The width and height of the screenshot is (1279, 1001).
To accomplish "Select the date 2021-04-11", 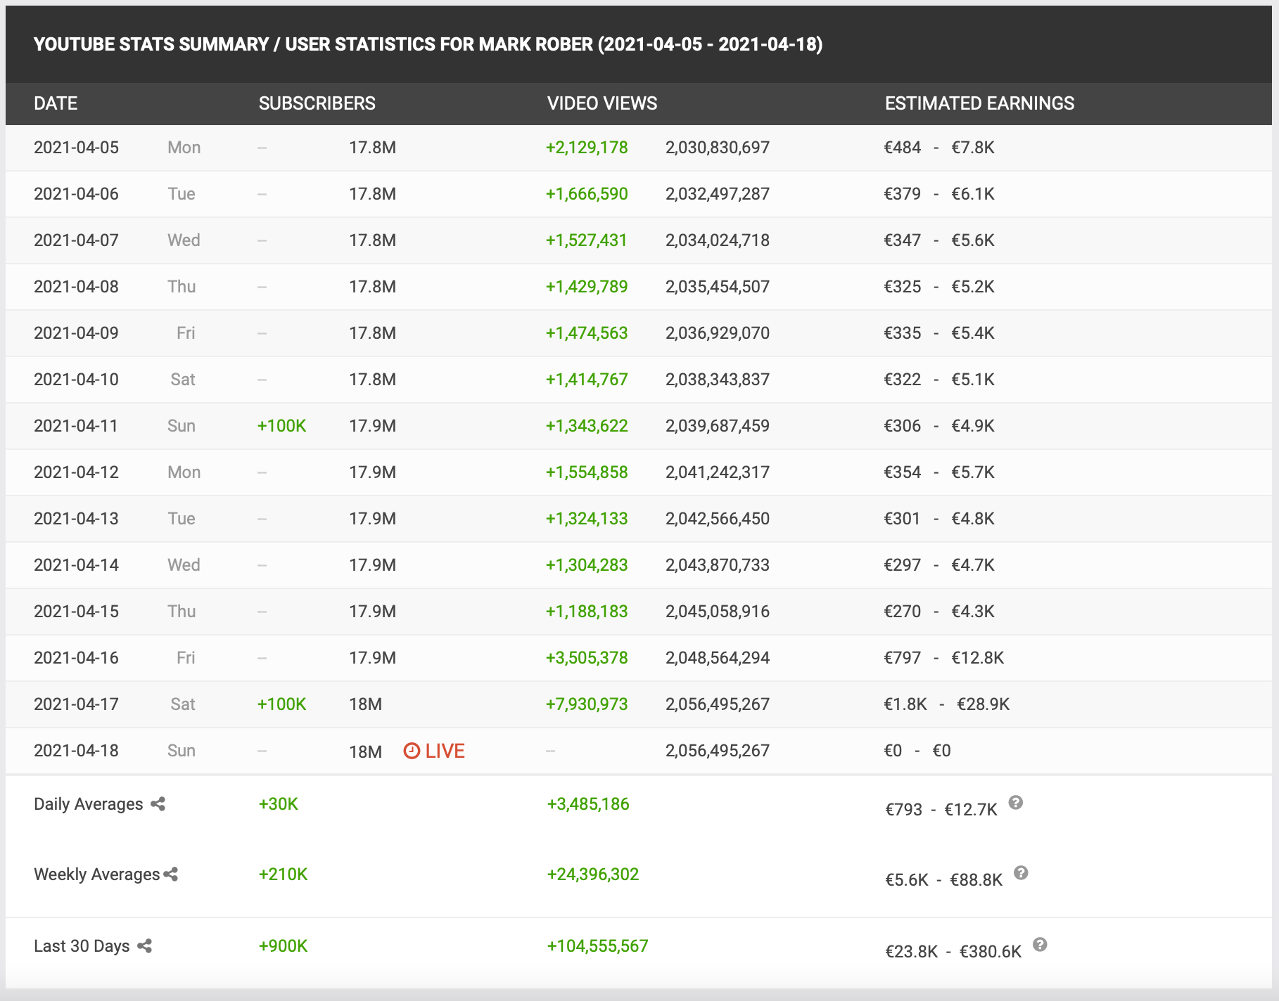I will [x=76, y=426].
